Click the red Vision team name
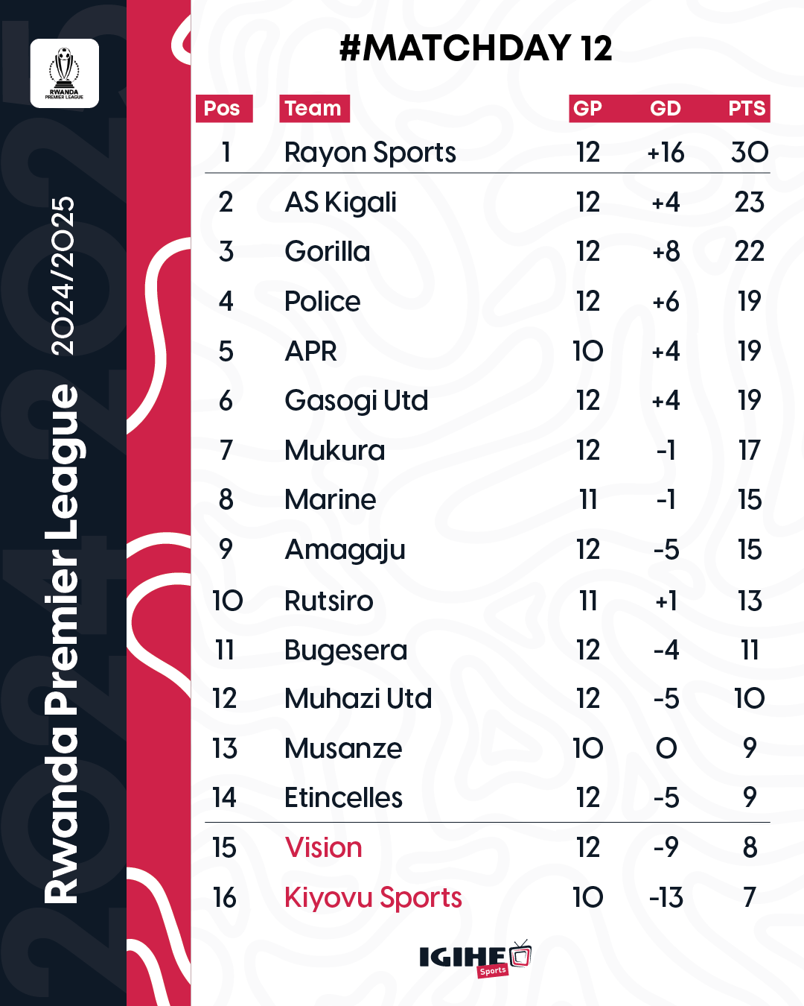Image resolution: width=804 pixels, height=1006 pixels. 324,847
